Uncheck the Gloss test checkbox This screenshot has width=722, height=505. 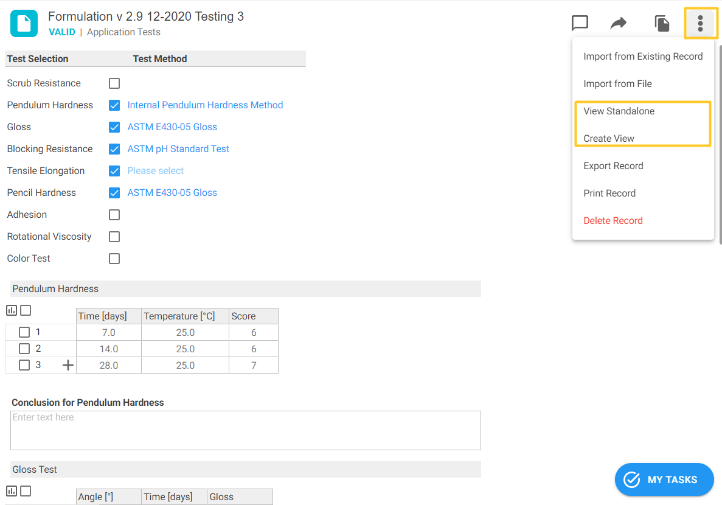pyautogui.click(x=114, y=127)
